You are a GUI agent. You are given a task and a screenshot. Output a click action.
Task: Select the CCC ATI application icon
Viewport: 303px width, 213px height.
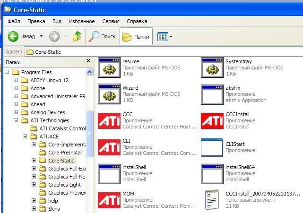pos(109,121)
